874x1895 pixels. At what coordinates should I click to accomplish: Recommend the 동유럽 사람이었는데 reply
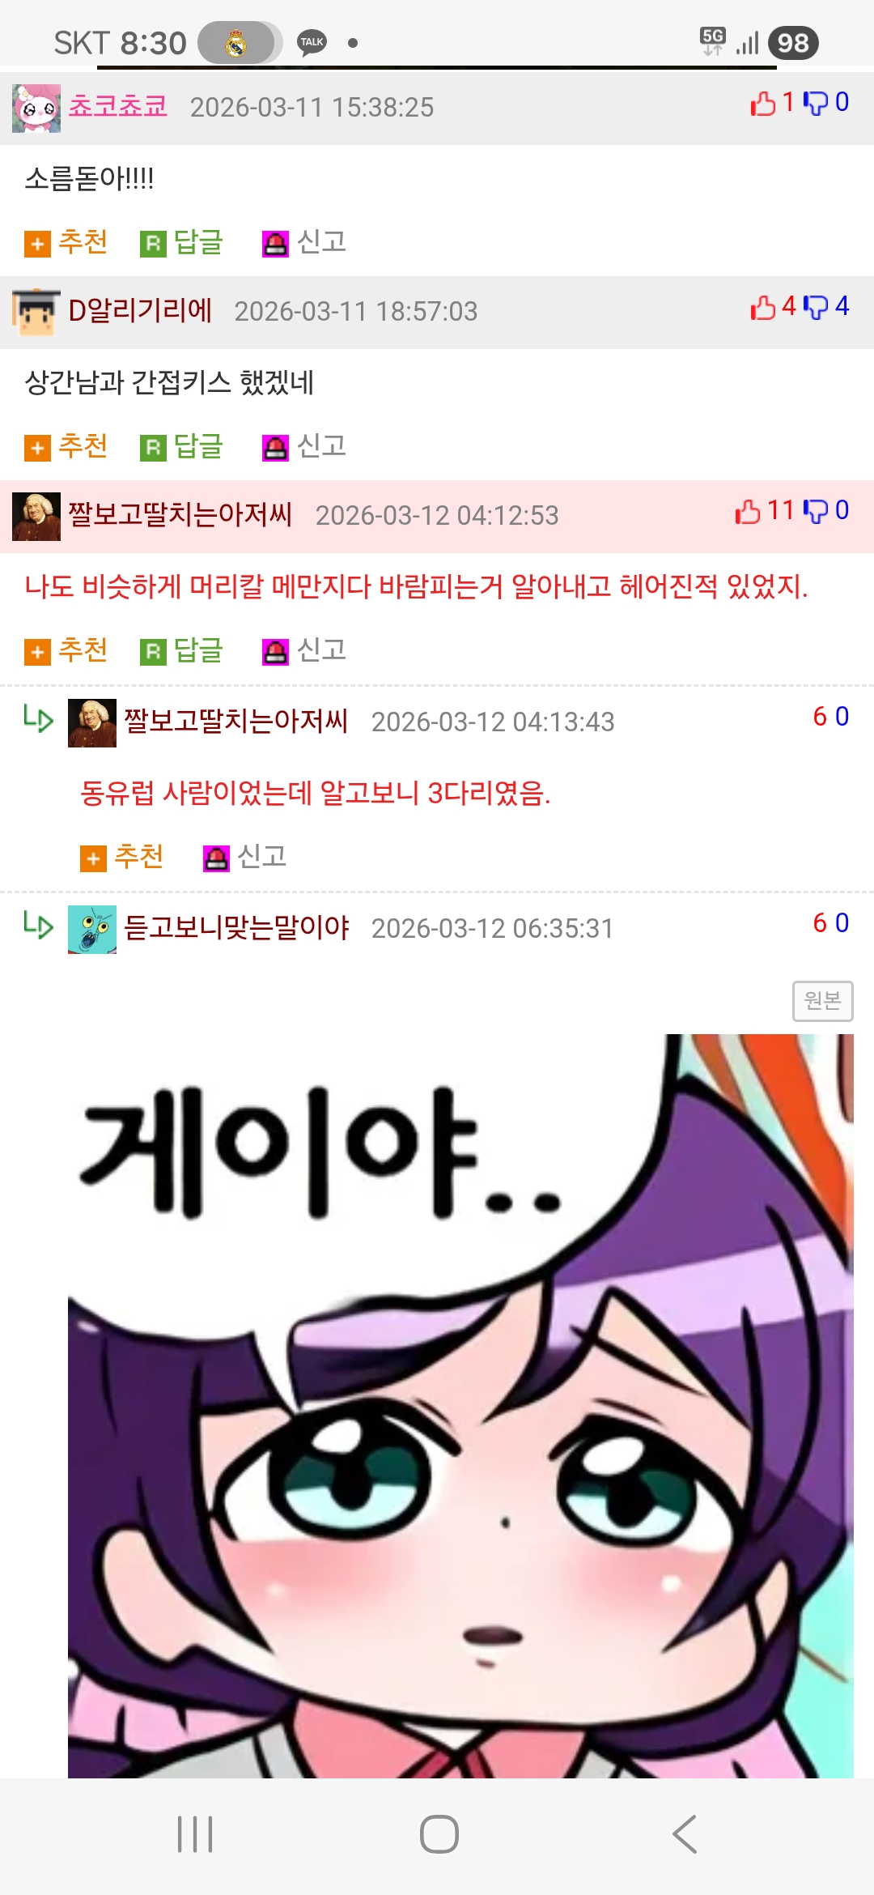click(121, 857)
